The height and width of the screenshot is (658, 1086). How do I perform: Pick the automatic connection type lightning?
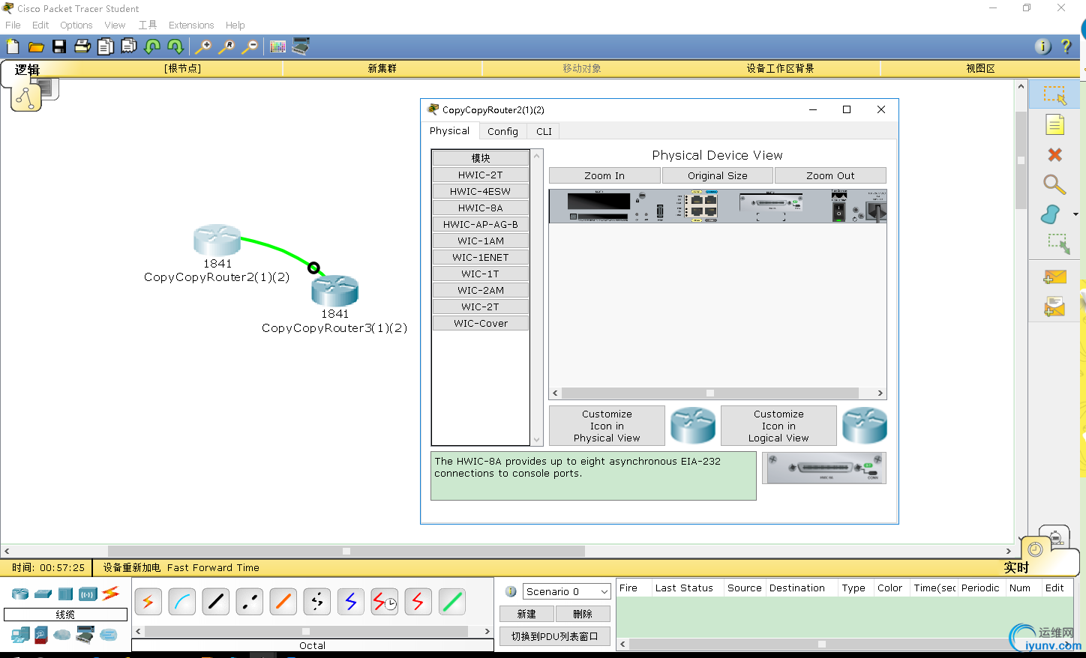tap(148, 601)
